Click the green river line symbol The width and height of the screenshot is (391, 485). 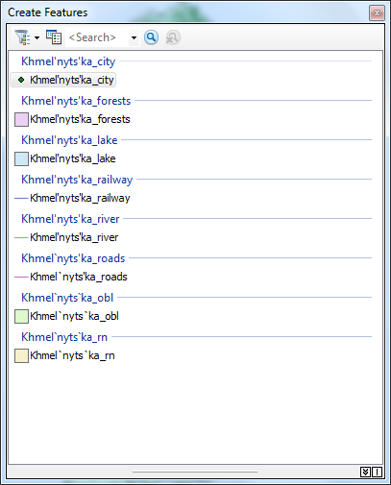(x=21, y=238)
